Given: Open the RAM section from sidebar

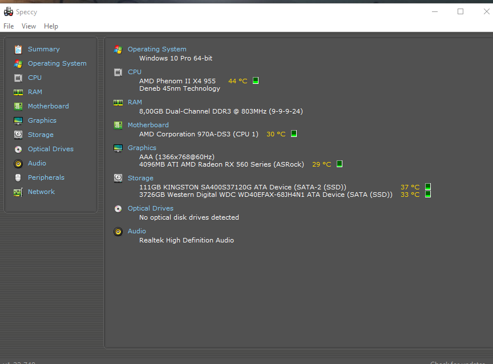Looking at the screenshot, I should (35, 92).
